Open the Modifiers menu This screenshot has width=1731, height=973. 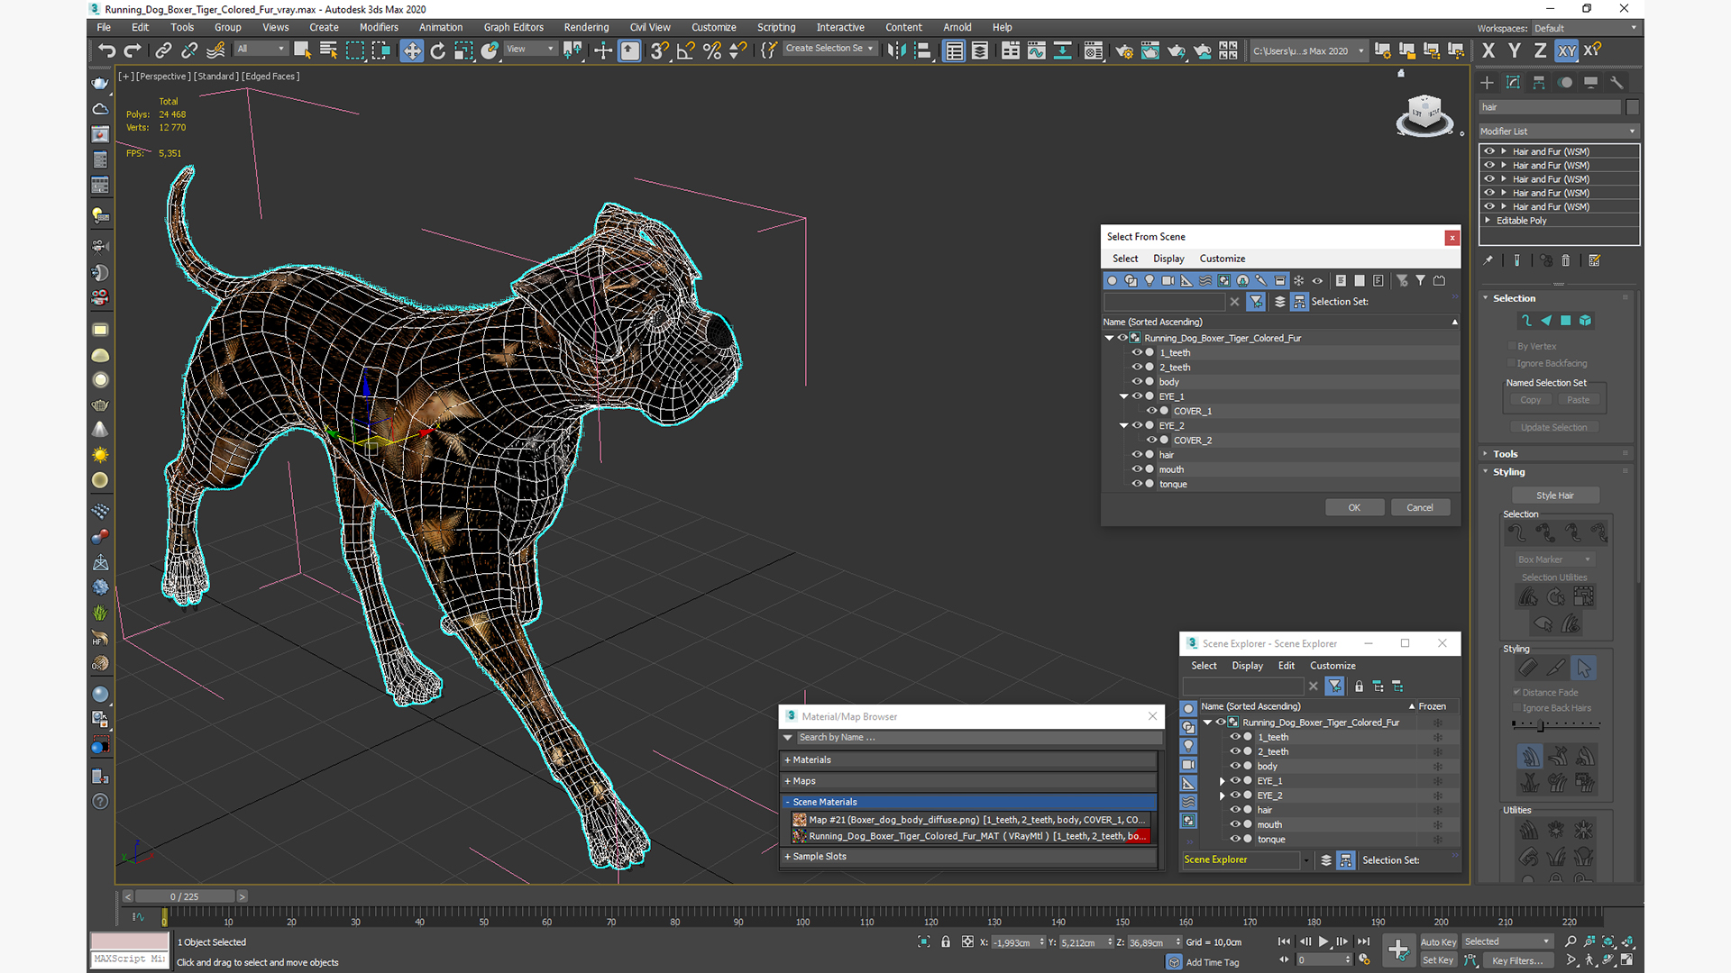tap(379, 28)
